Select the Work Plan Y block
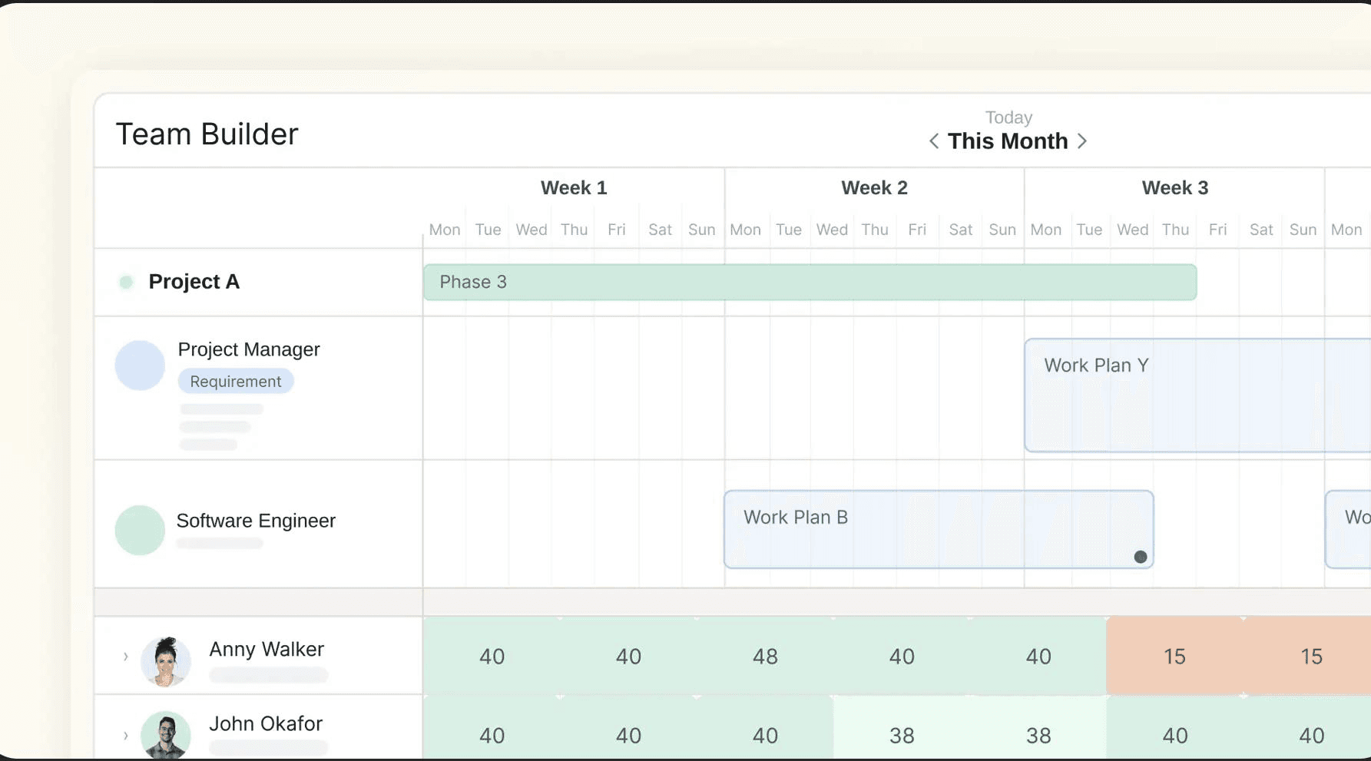 point(1197,395)
